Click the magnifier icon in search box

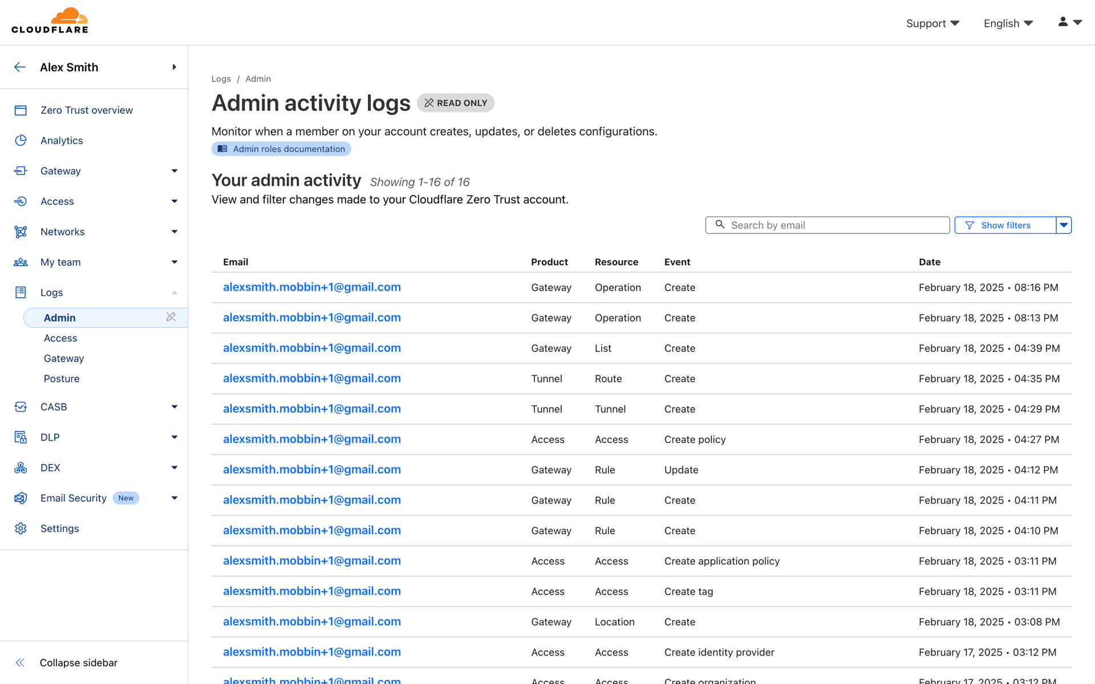pos(720,225)
